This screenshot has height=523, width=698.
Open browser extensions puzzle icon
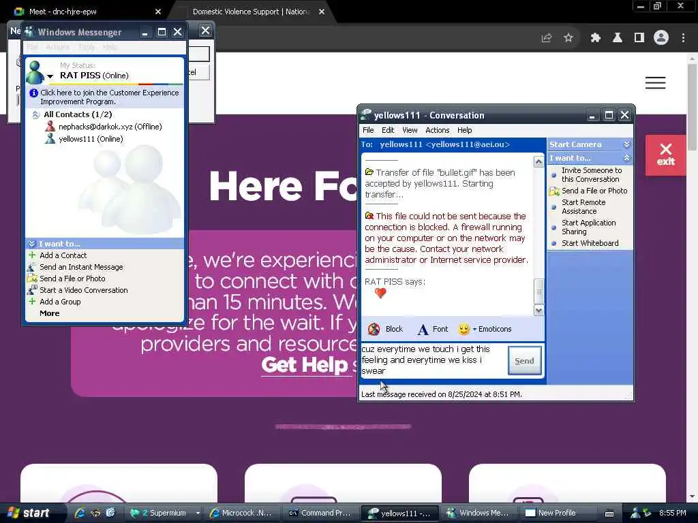[595, 38]
